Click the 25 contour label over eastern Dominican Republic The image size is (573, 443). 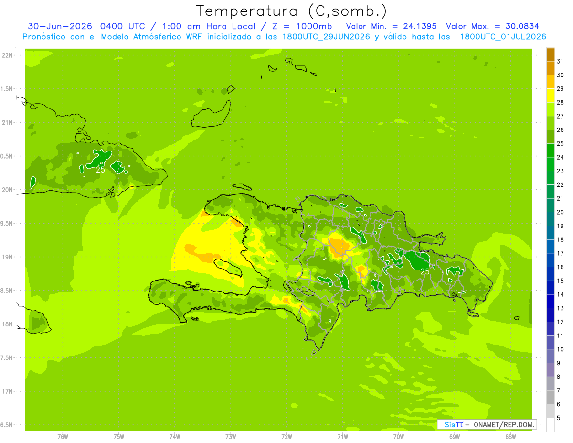[424, 271]
